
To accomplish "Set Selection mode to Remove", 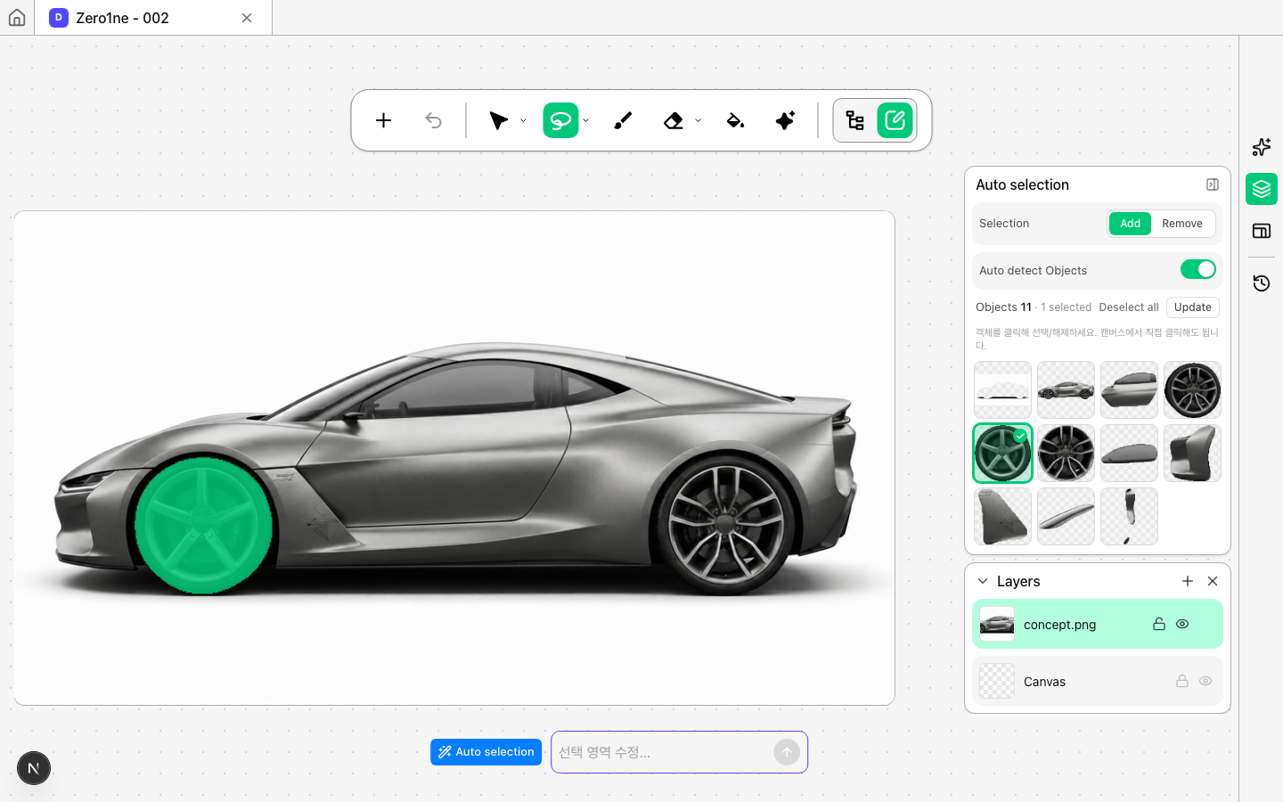I will (1182, 224).
